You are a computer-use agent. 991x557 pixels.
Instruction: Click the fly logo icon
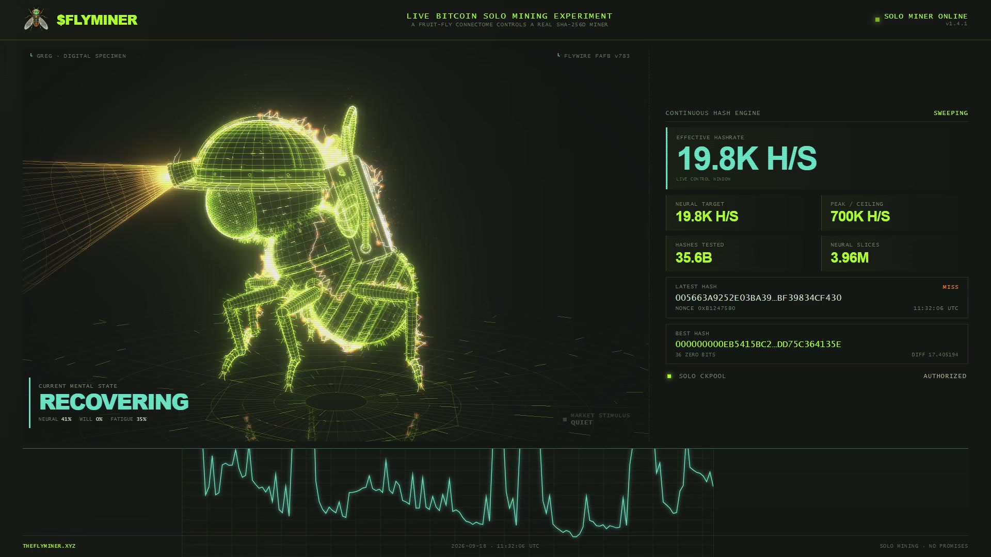tap(36, 20)
